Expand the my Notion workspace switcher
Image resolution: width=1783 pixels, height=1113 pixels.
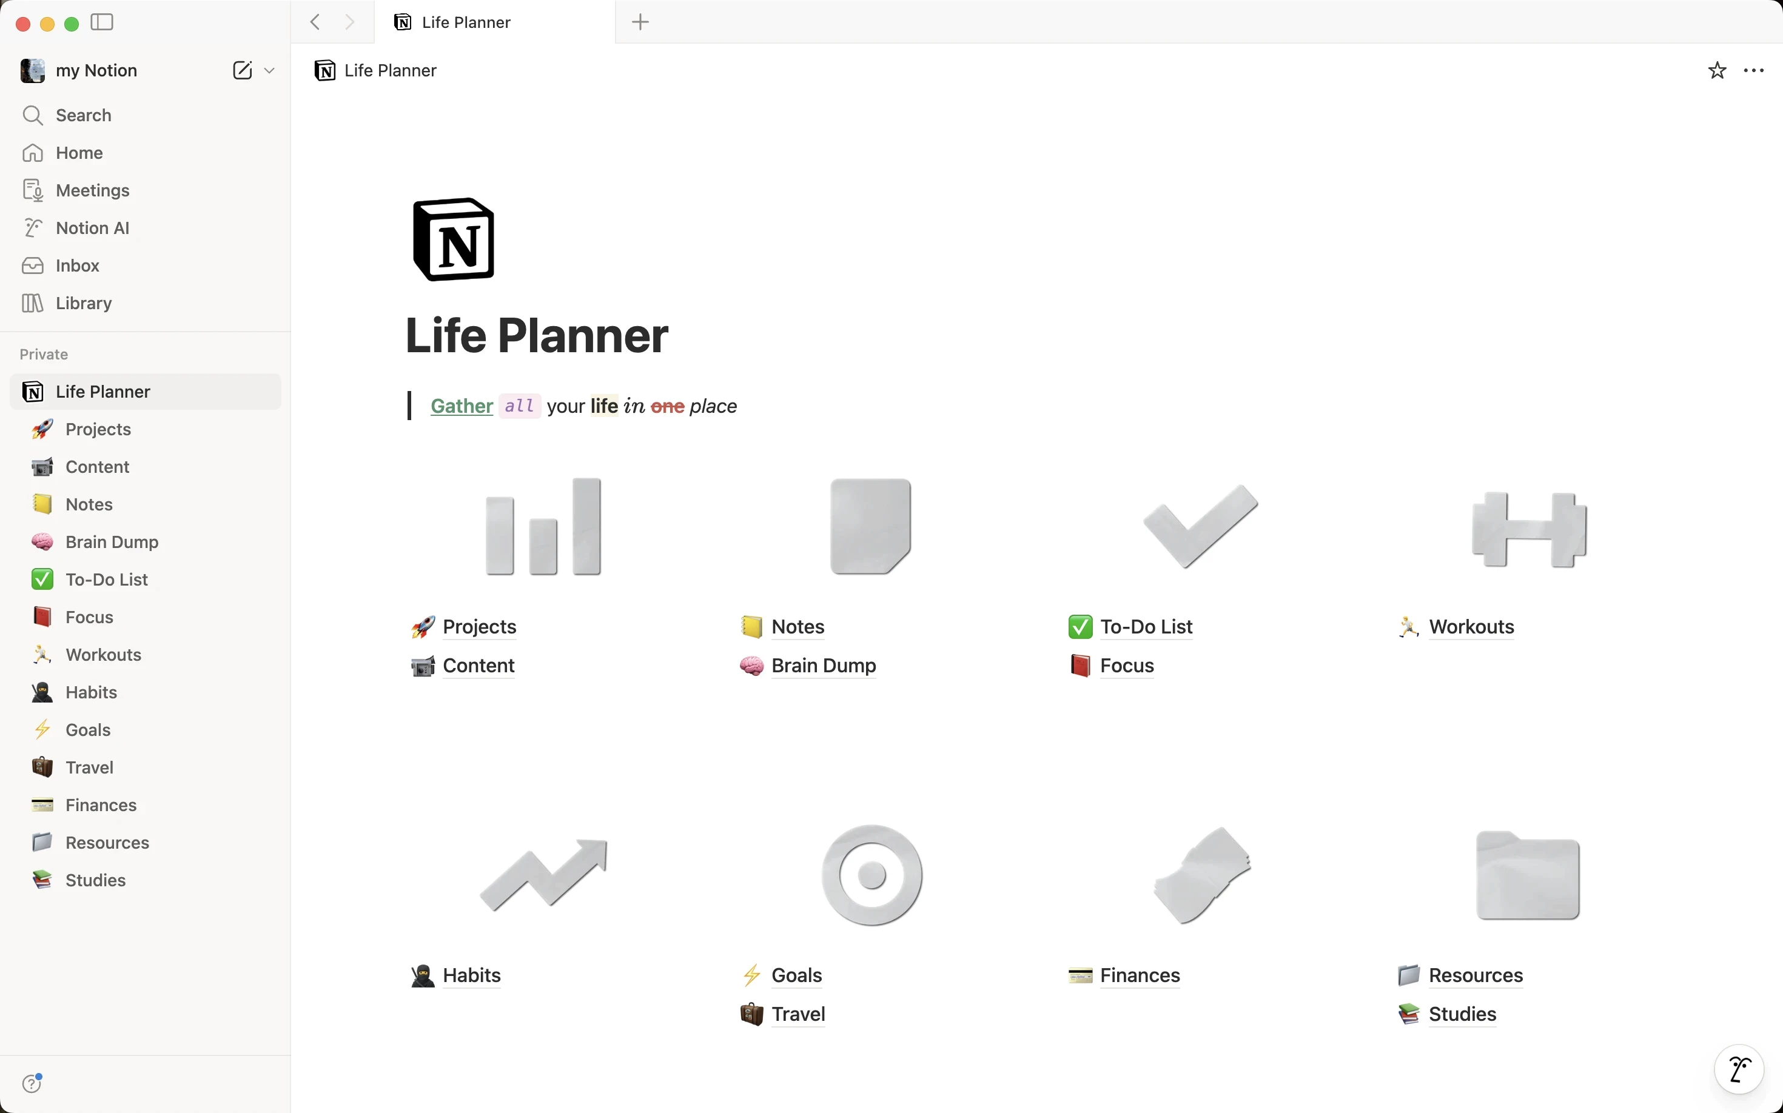coord(96,71)
